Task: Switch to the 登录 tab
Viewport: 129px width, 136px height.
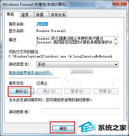Action: click(x=27, y=15)
